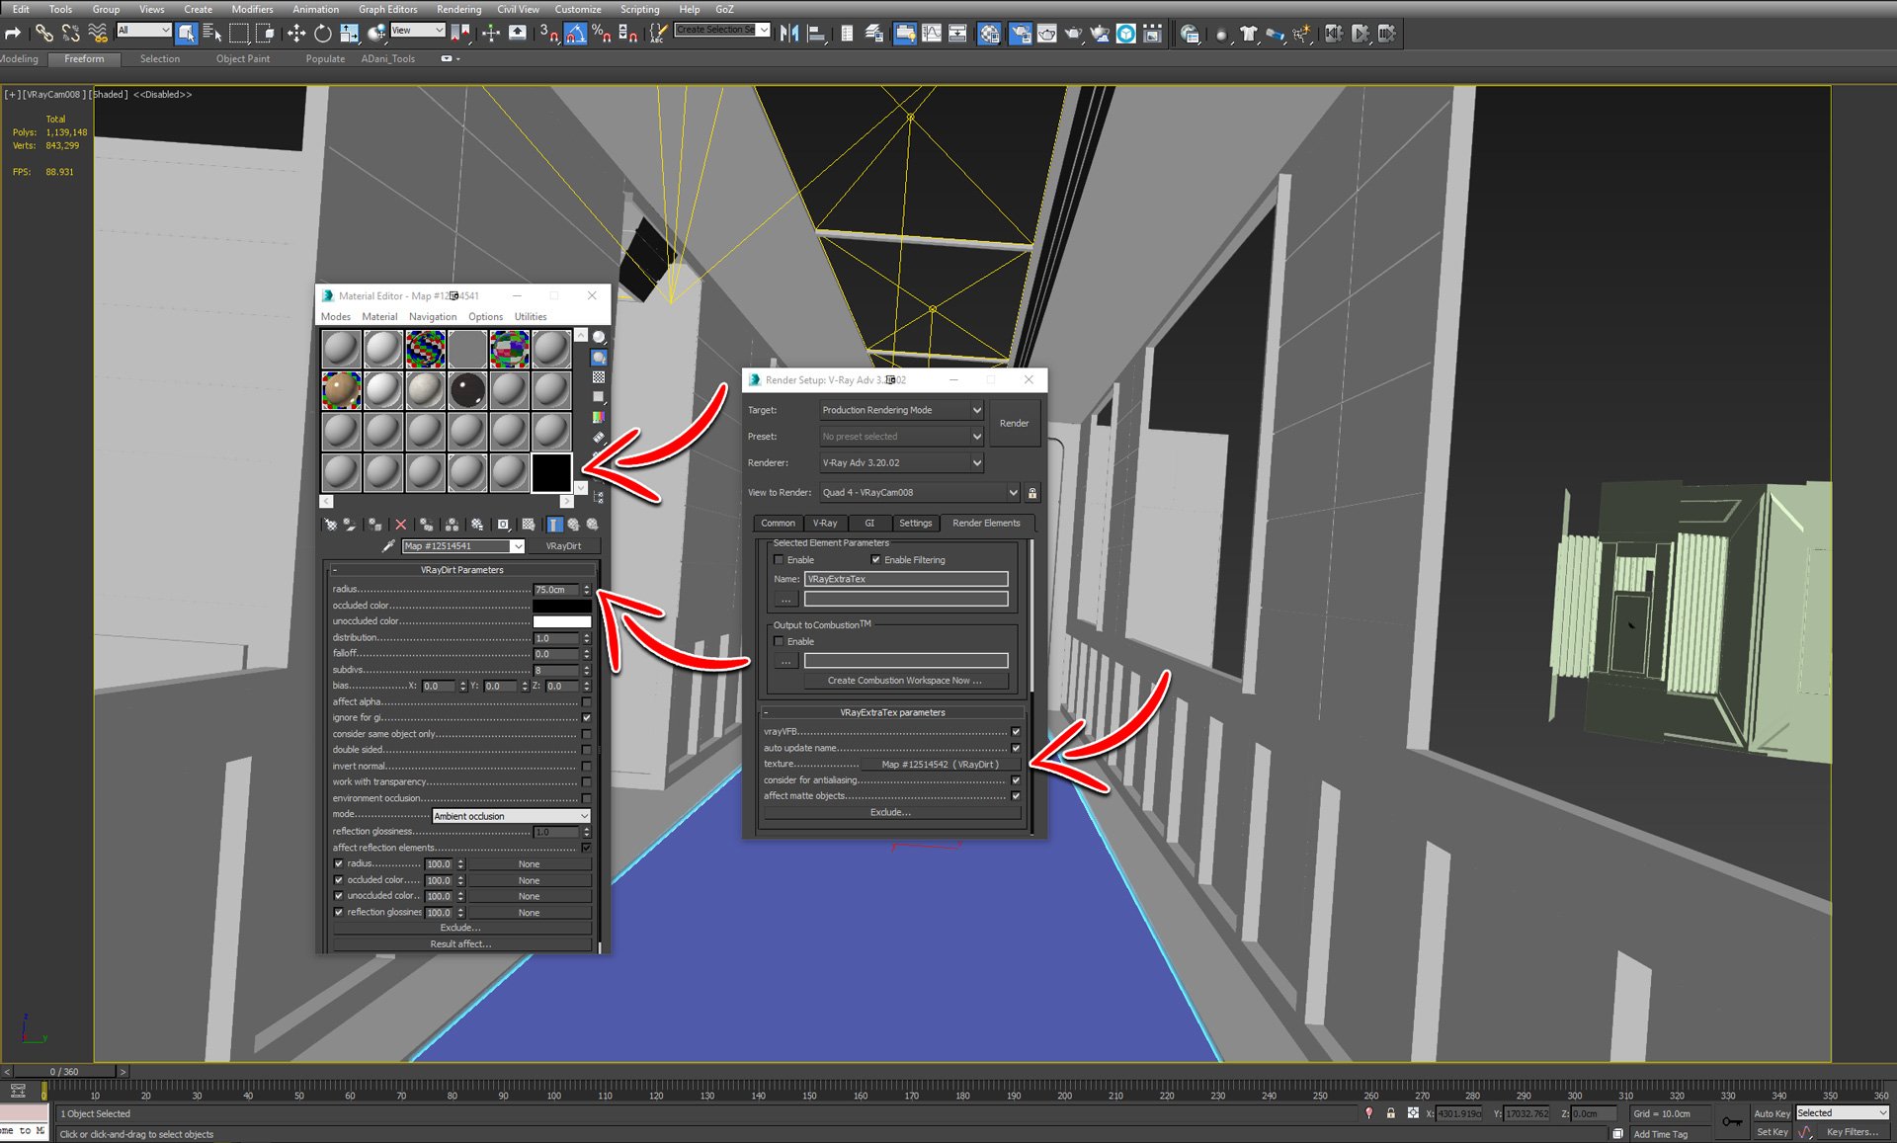The width and height of the screenshot is (1897, 1143).
Task: Click the Render button
Action: tap(1014, 423)
